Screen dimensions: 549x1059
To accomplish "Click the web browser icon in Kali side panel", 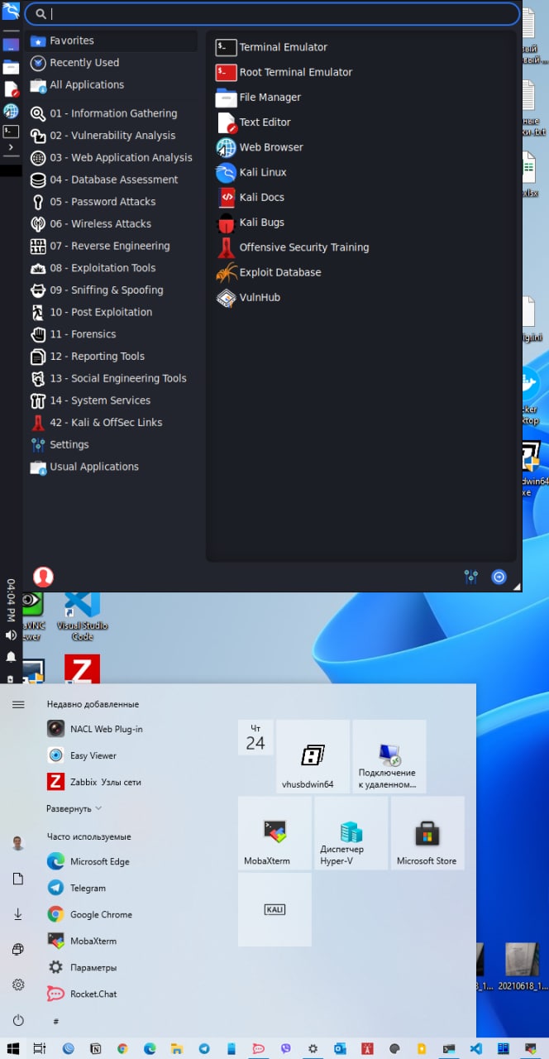I will [11, 110].
